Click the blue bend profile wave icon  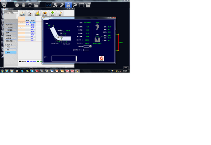[49, 5]
